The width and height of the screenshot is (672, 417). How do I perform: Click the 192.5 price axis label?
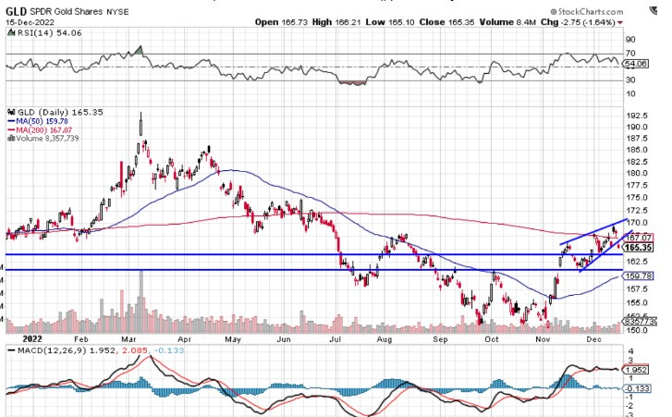(637, 116)
